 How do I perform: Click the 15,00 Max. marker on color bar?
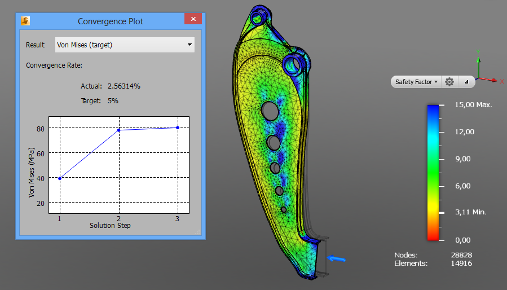coord(473,105)
